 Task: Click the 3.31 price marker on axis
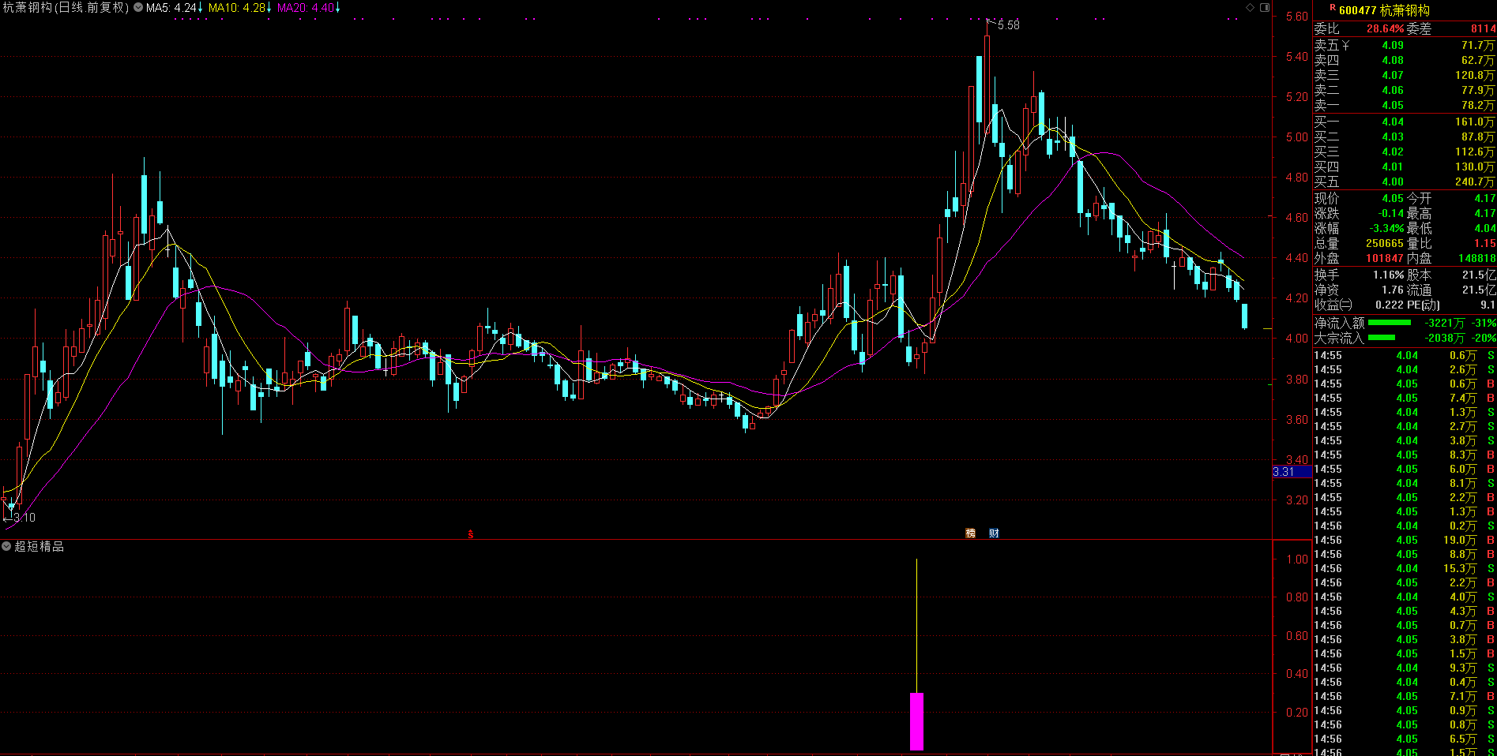[x=1284, y=472]
